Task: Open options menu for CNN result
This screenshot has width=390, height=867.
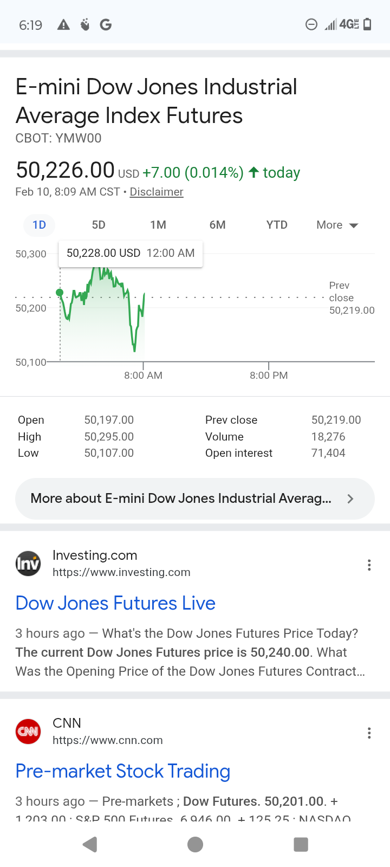Action: [x=369, y=733]
